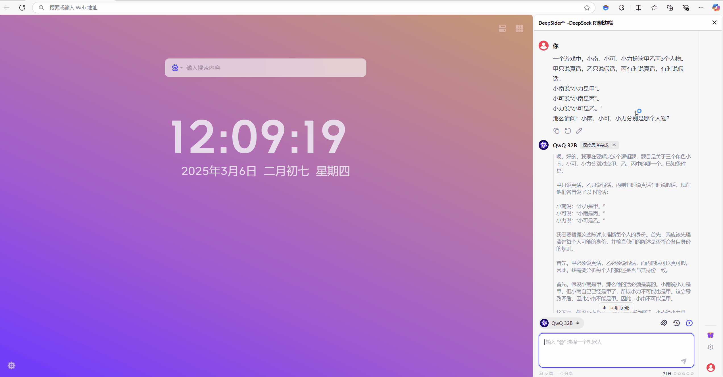This screenshot has width=723, height=377.
Task: Share the conversation via 分享 link
Action: [566, 373]
